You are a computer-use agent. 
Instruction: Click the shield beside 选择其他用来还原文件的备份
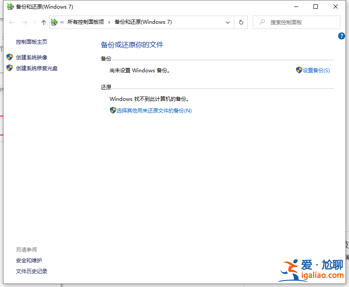(113, 110)
